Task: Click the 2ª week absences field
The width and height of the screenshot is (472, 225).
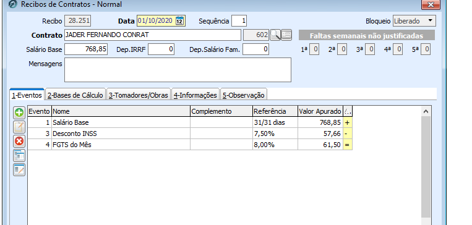Action: [341, 49]
